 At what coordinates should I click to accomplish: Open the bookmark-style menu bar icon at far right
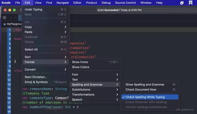pyautogui.click(x=191, y=3)
